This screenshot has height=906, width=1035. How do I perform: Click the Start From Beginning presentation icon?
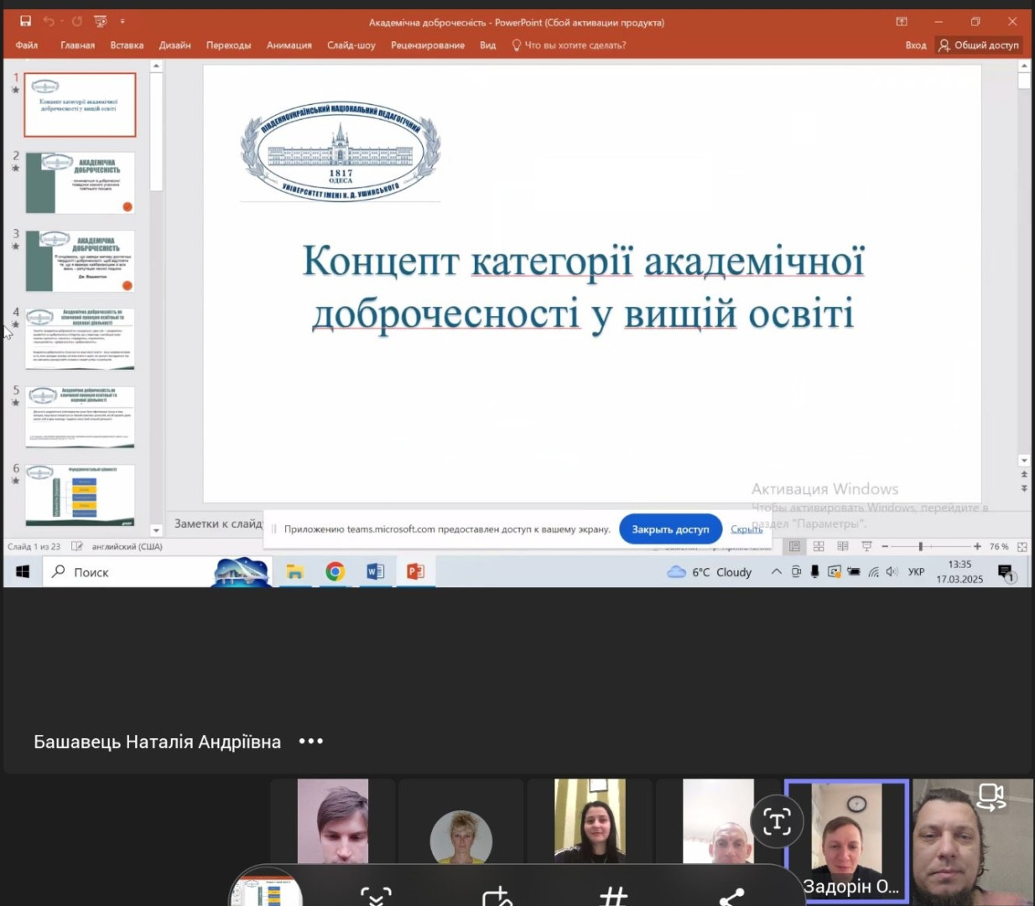101,21
